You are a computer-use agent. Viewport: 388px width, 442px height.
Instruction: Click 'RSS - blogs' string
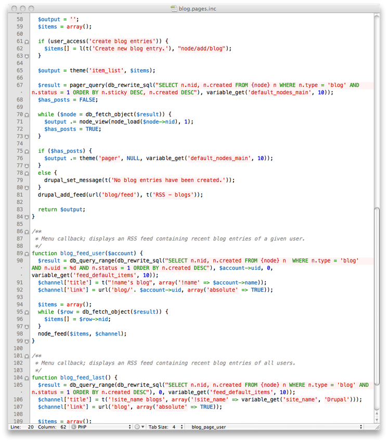pyautogui.click(x=173, y=195)
